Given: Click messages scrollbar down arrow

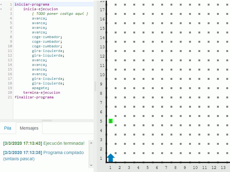Looking at the screenshot, I should pos(91,166).
